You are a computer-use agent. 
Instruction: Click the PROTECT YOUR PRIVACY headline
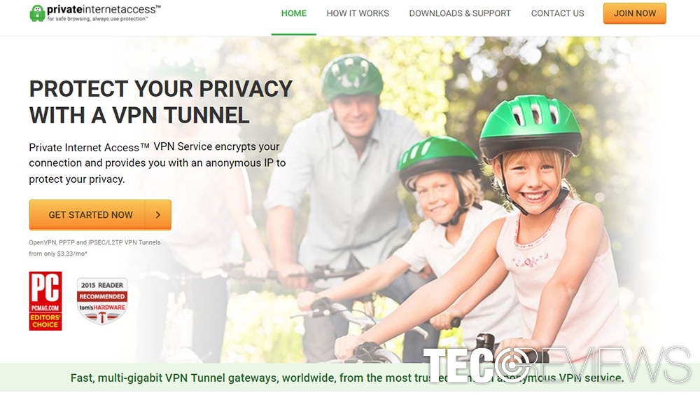coord(161,102)
